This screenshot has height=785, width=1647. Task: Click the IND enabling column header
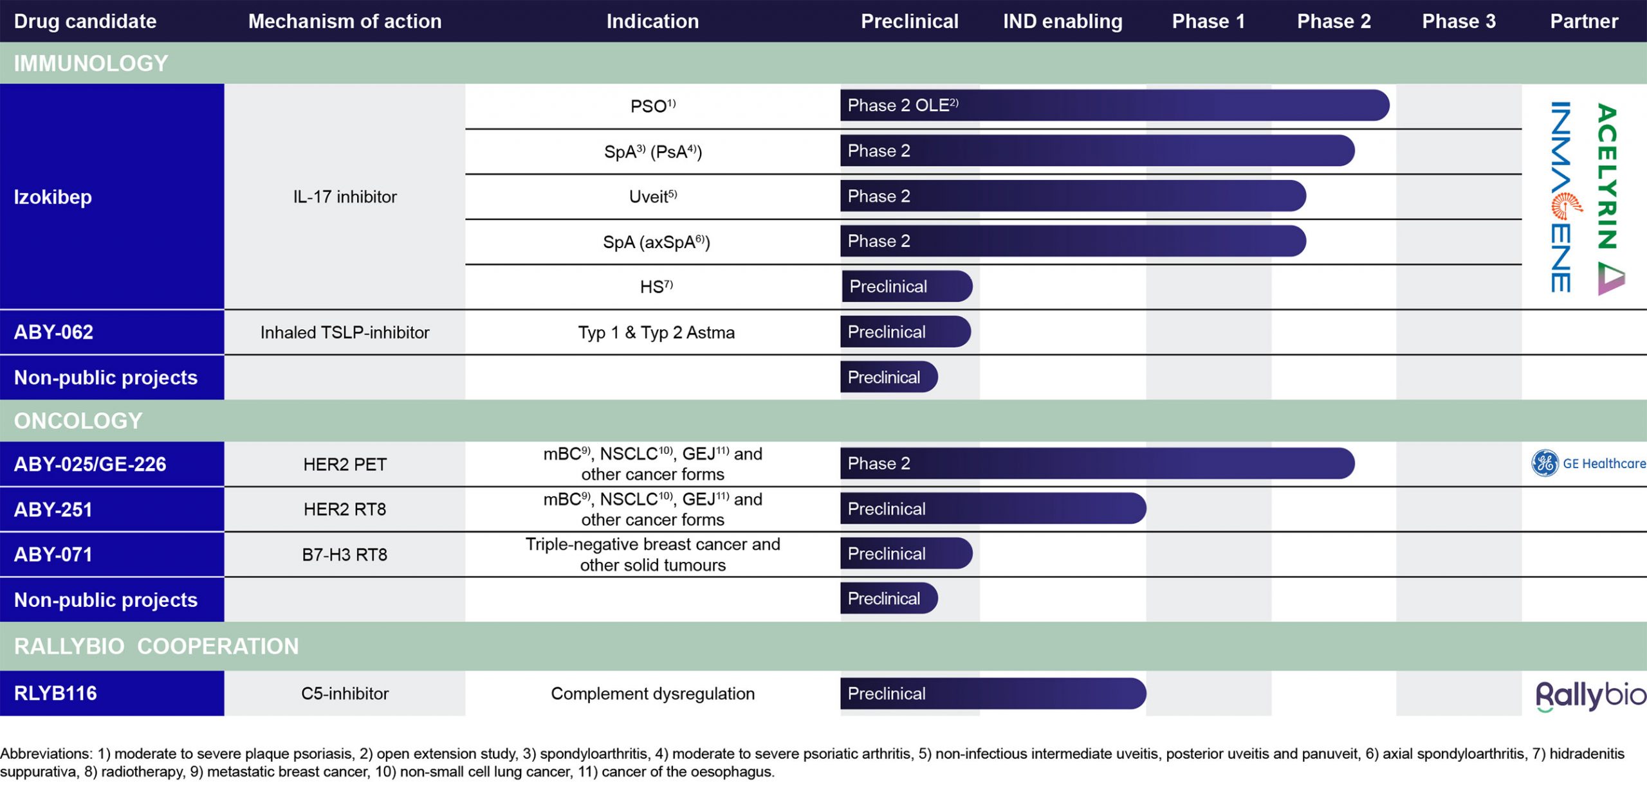pyautogui.click(x=1062, y=21)
